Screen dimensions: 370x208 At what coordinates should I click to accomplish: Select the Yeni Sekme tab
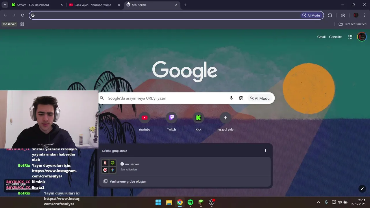click(x=152, y=5)
